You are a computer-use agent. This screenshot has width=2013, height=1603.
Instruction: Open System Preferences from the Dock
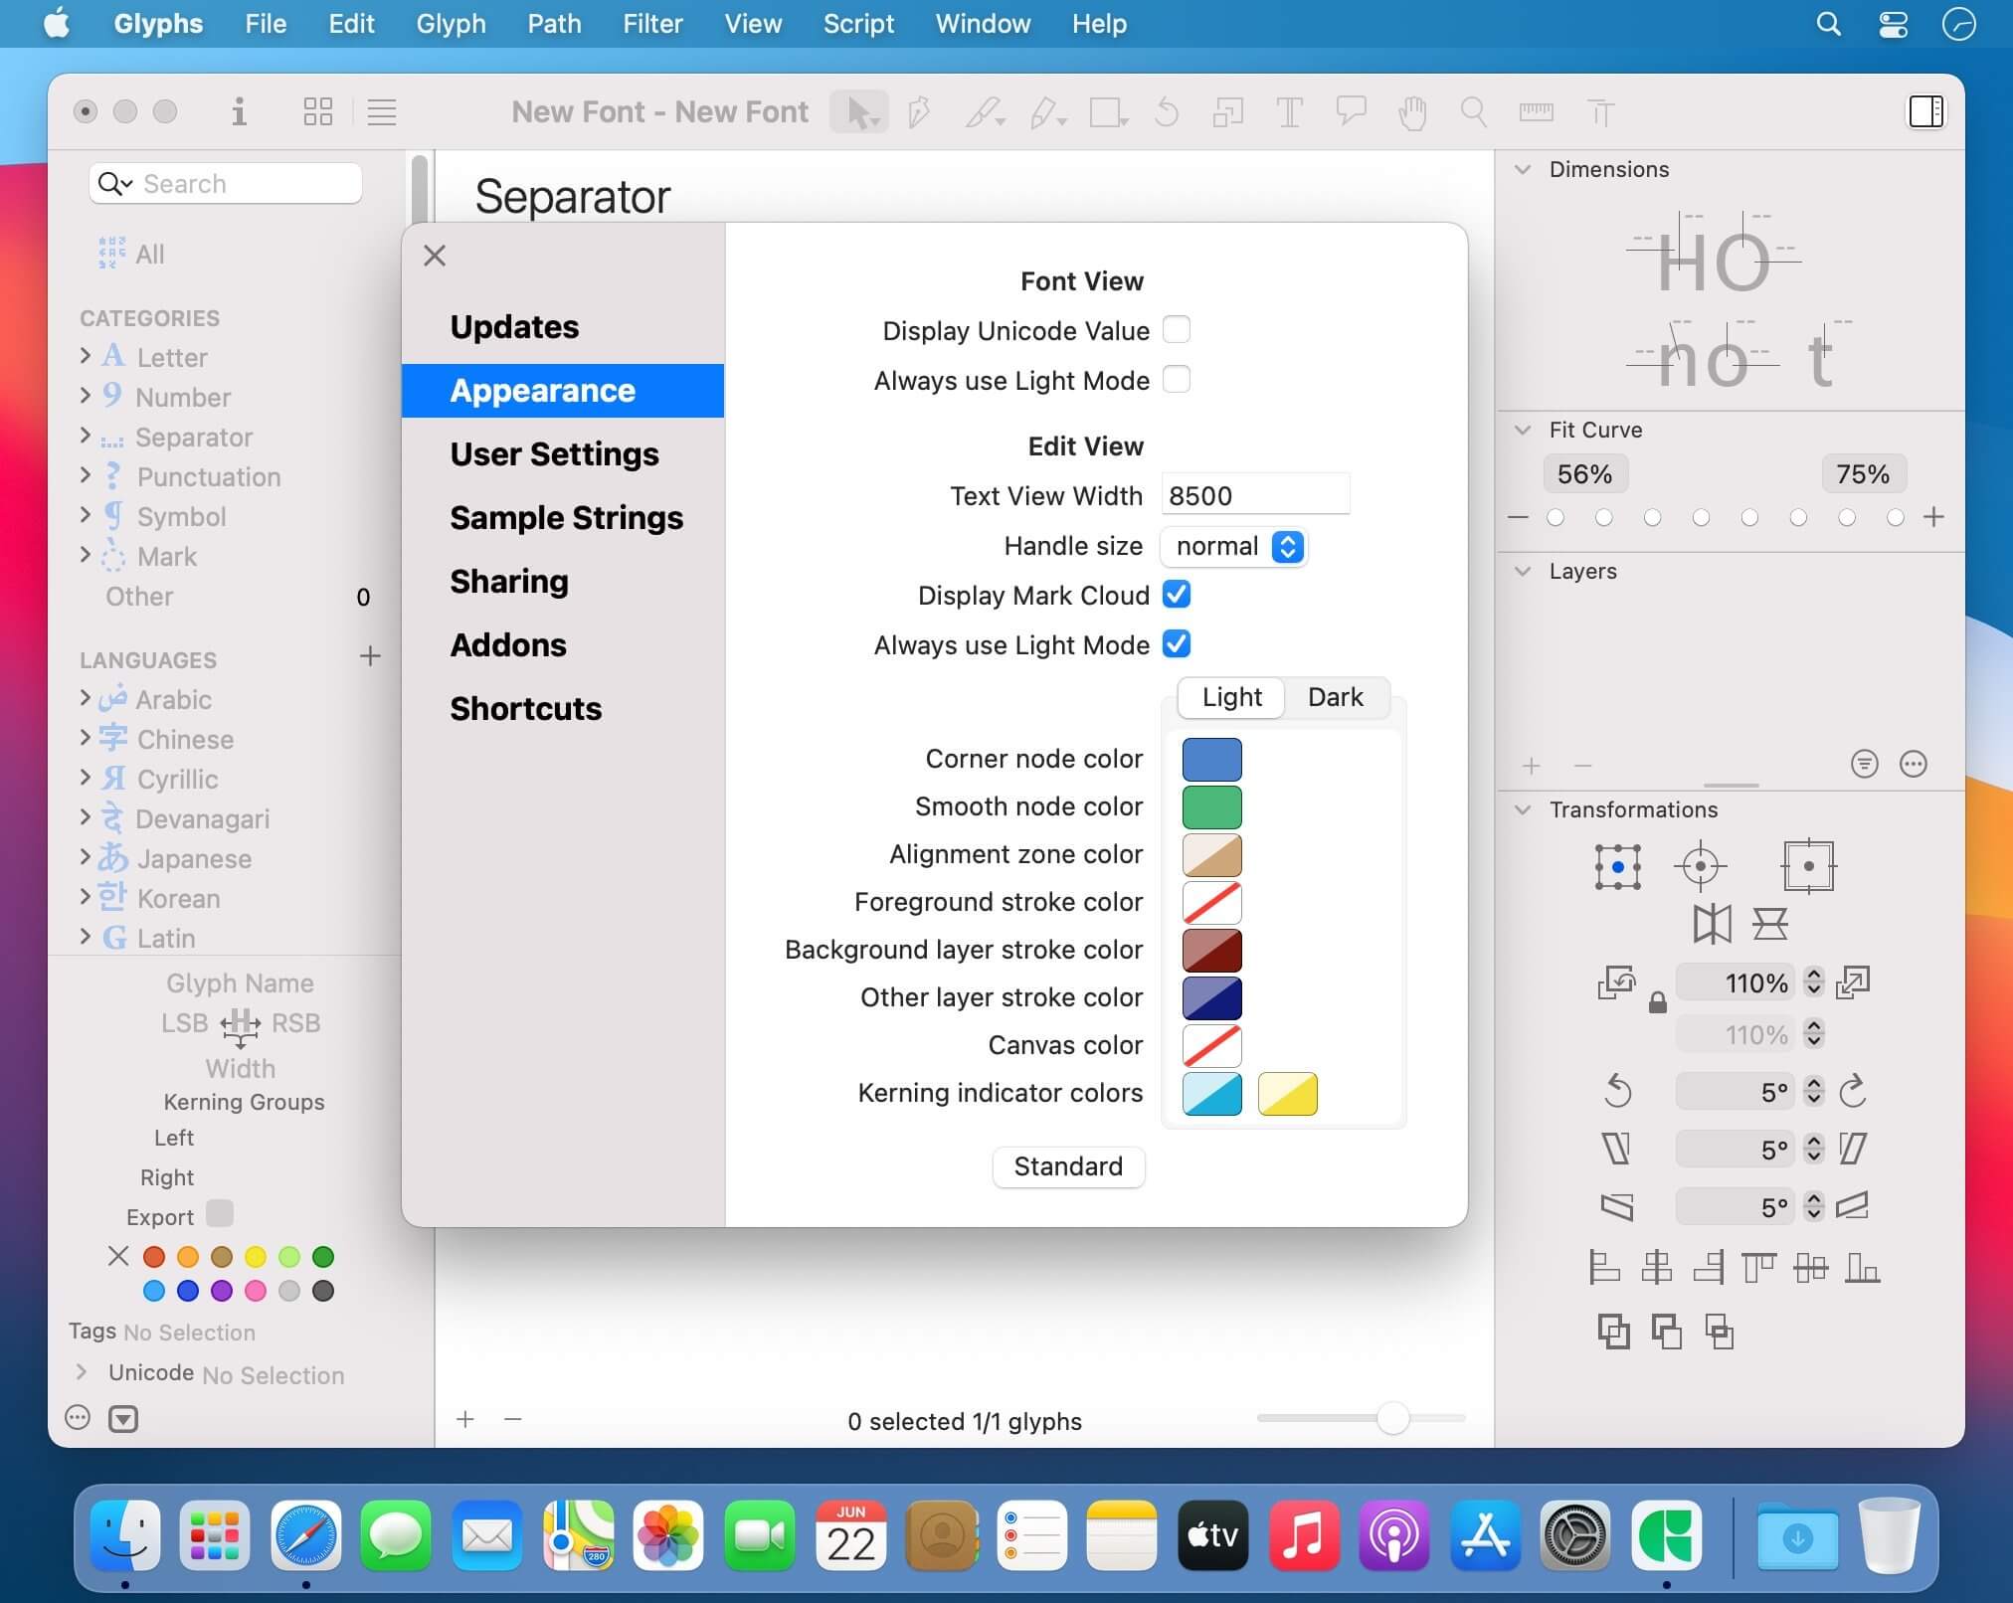[x=1575, y=1536]
